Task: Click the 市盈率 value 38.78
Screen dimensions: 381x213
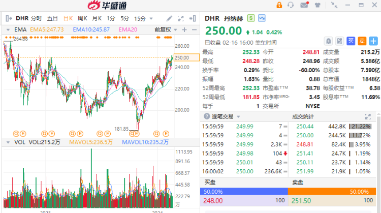Action: [x=313, y=88]
